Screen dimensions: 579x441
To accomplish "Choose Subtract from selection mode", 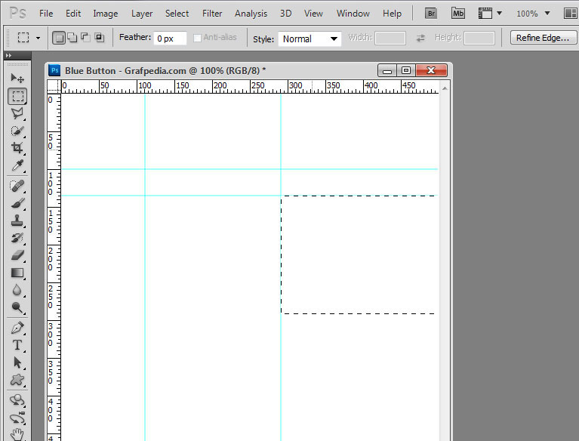I will coord(85,37).
